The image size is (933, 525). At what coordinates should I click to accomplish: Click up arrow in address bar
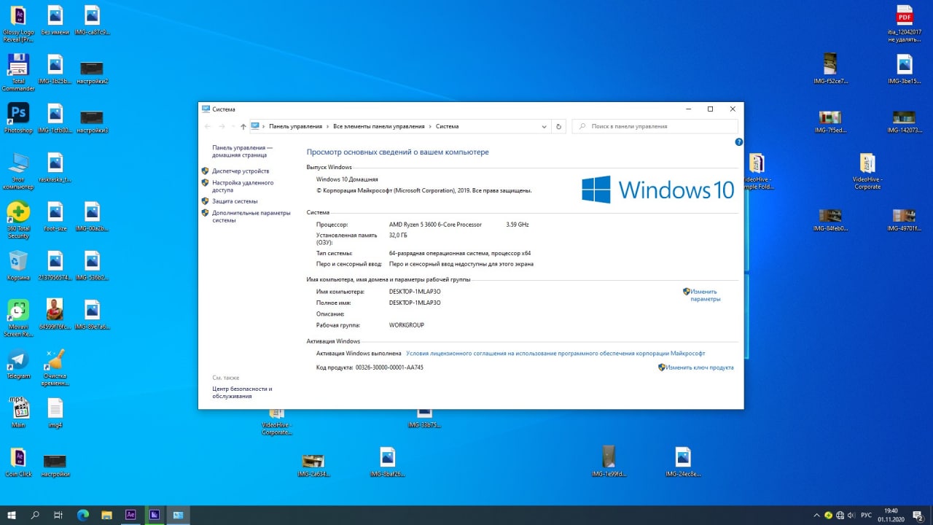coord(243,126)
